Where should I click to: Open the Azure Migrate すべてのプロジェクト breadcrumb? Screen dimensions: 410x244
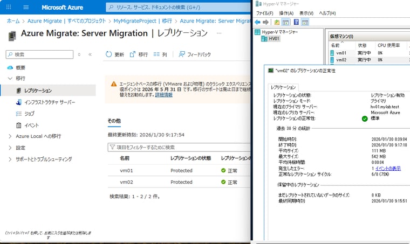coord(67,21)
